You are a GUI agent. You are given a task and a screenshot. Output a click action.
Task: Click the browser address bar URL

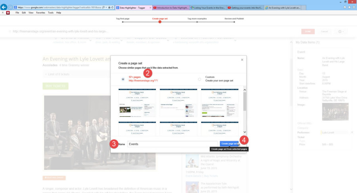click(59, 7)
